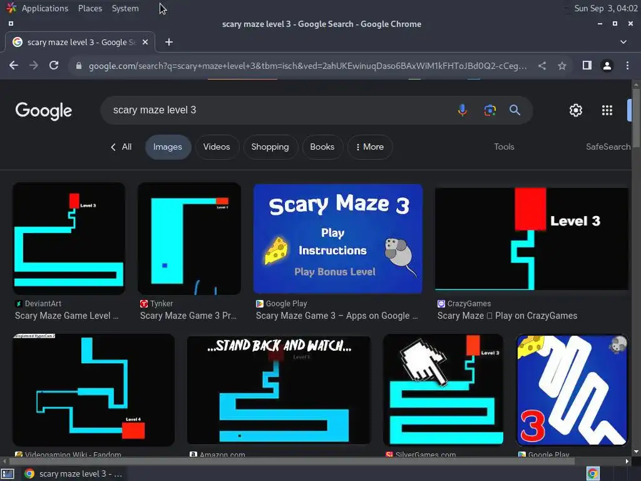
Task: View site information lock icon
Action: (79, 66)
